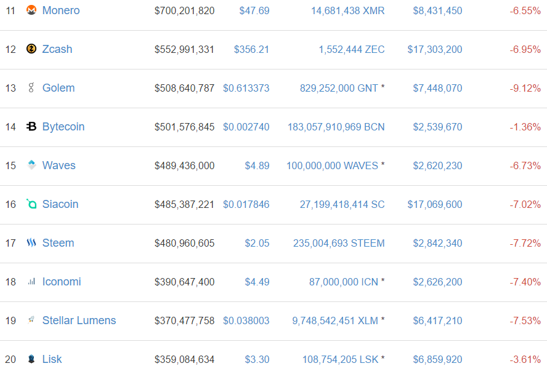Image resolution: width=547 pixels, height=374 pixels.
Task: Click Monero volume $8,431,450
Action: pyautogui.click(x=437, y=11)
